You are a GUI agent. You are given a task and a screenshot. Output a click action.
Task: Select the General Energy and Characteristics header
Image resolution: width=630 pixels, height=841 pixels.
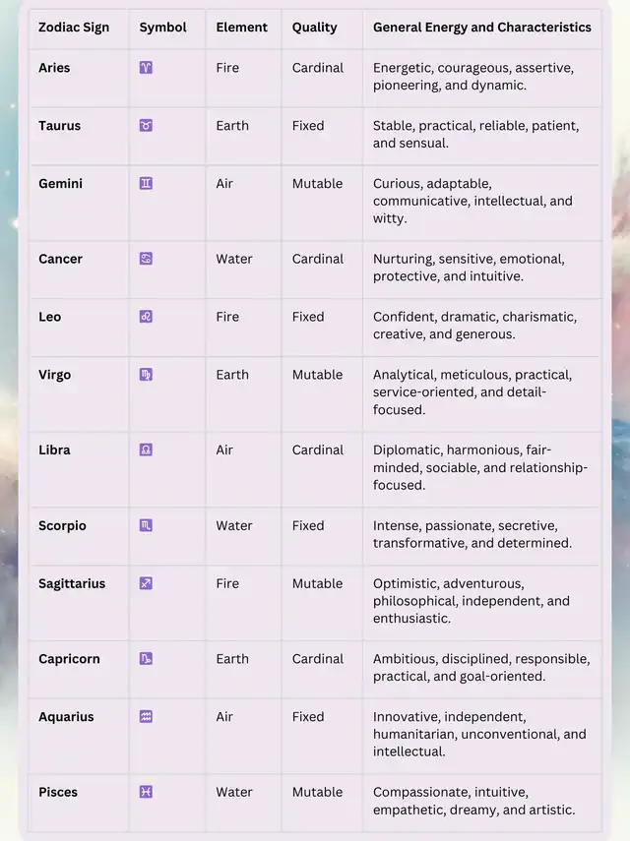click(481, 28)
